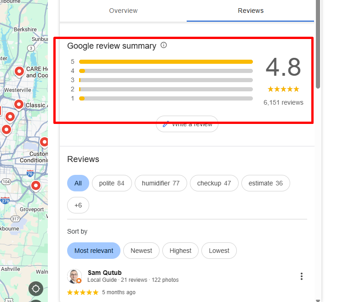Click the Write a review button
Image resolution: width=349 pixels, height=302 pixels.
point(187,124)
